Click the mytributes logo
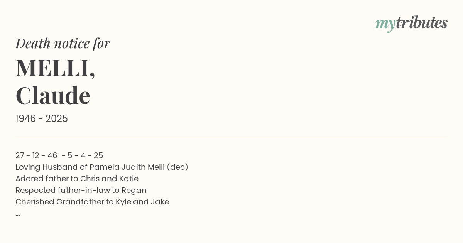Viewport: 463px width, 243px height. click(411, 24)
